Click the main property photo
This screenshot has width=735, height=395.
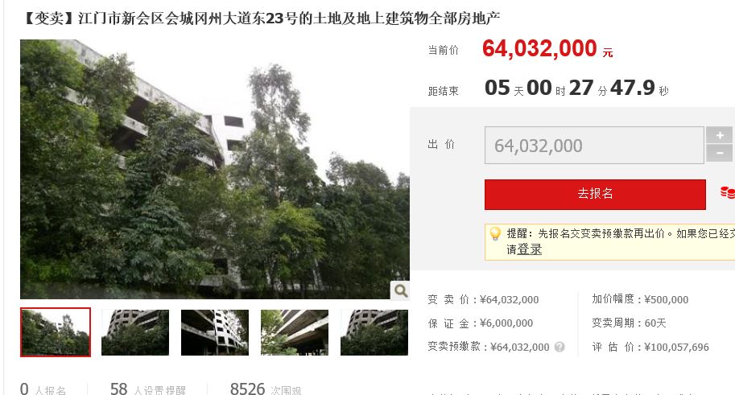click(215, 169)
